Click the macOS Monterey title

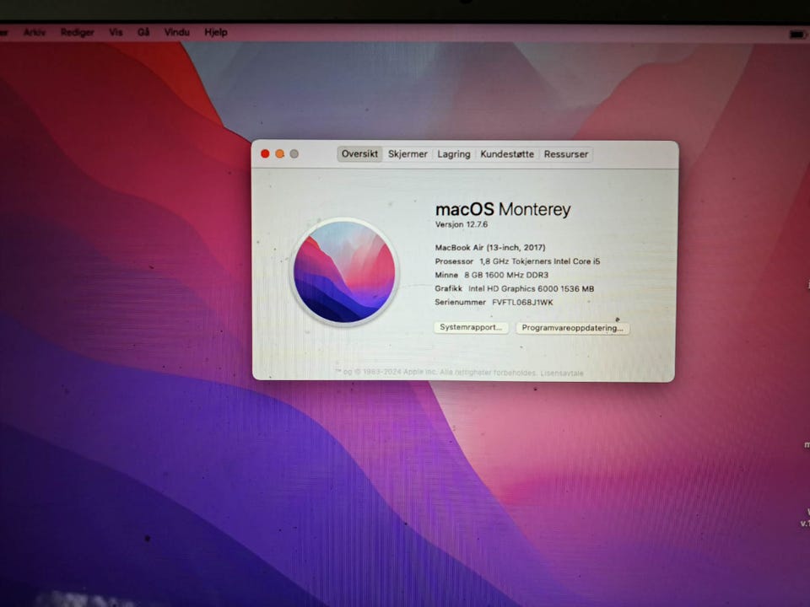pyautogui.click(x=503, y=209)
